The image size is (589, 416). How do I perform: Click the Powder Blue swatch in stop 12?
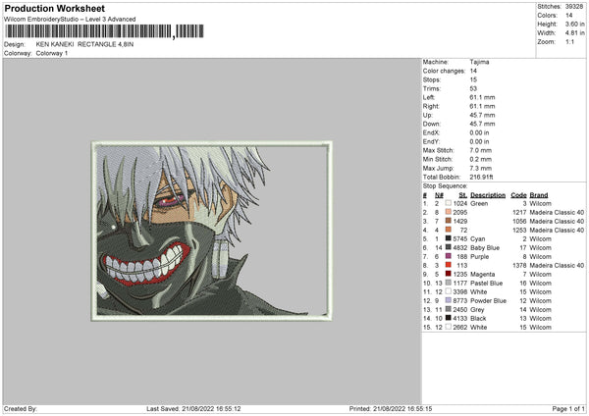pyautogui.click(x=449, y=300)
